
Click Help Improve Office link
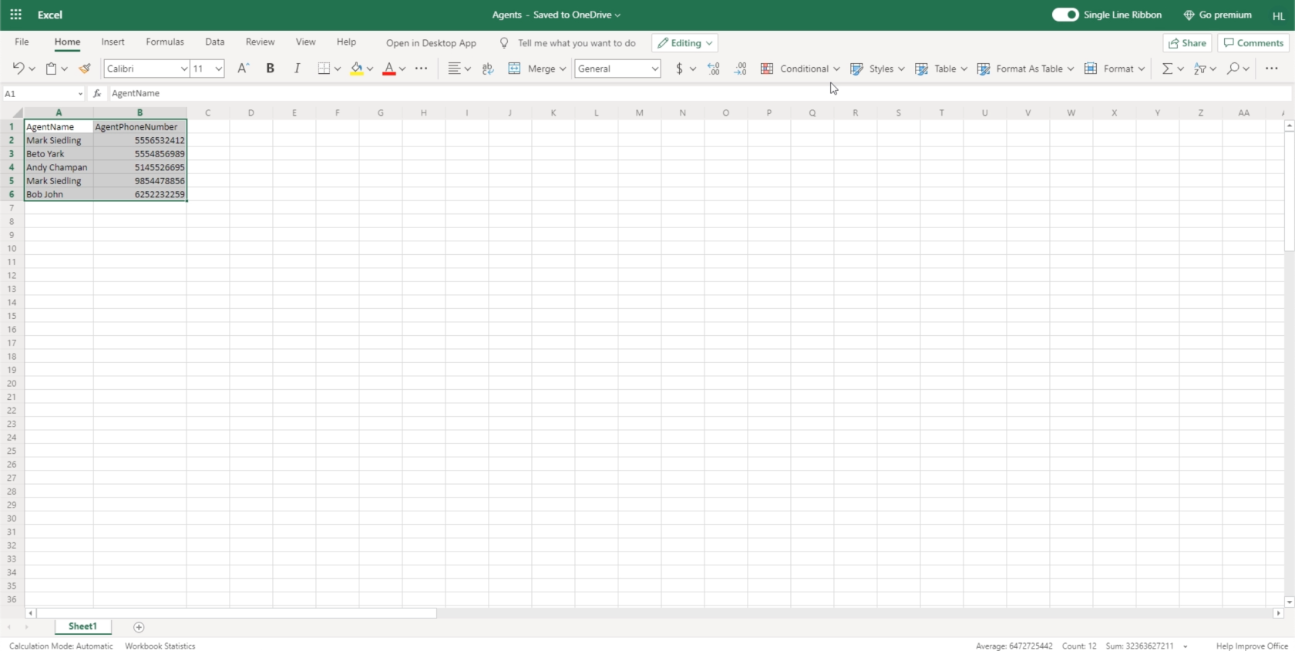1252,646
